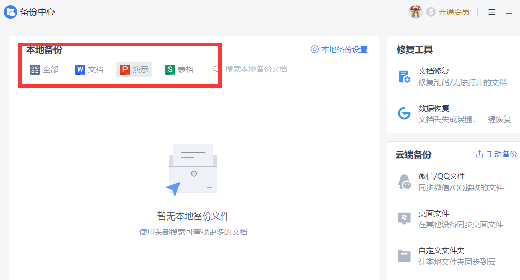Click the 桌面文件 monitor icon
This screenshot has width=520, height=280.
(x=404, y=218)
